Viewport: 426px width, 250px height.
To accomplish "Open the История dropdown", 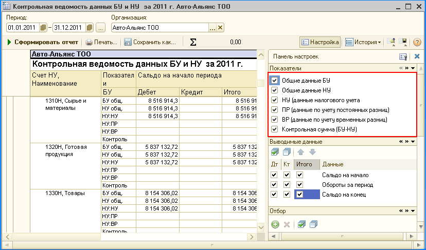I will 363,42.
